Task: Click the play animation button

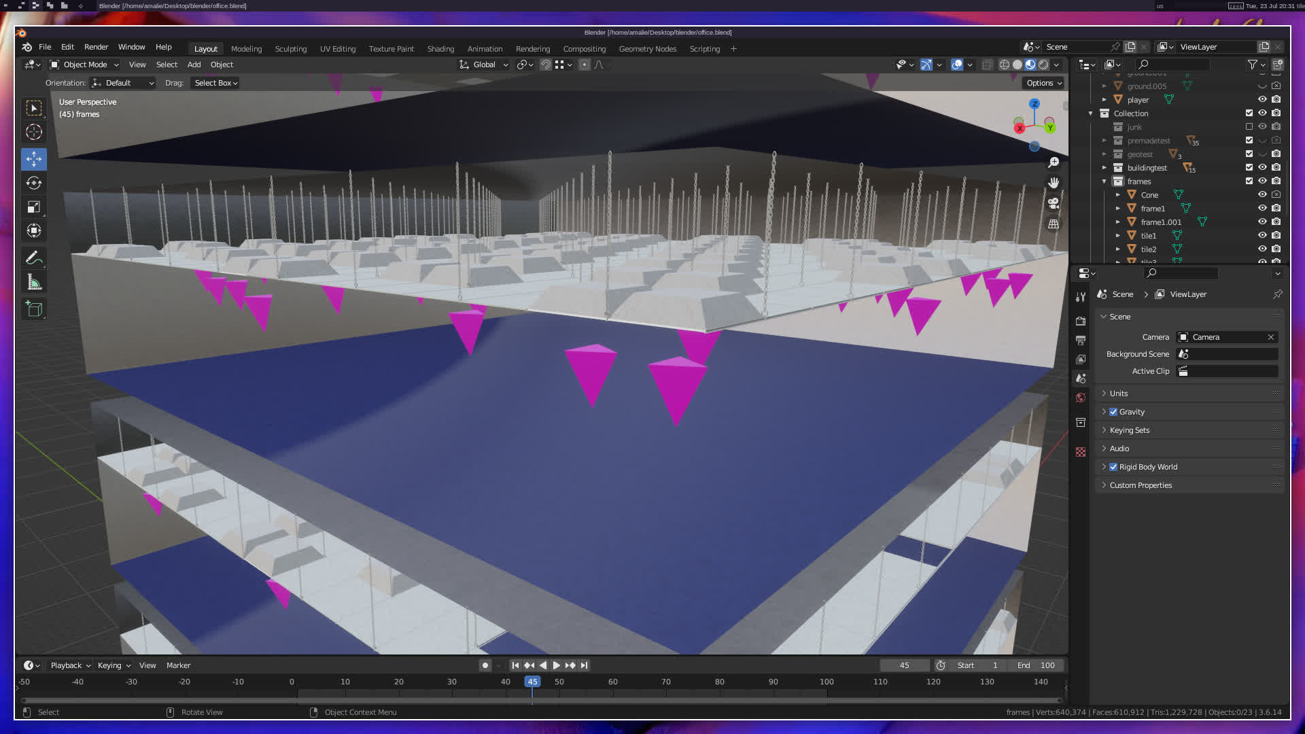Action: (556, 665)
